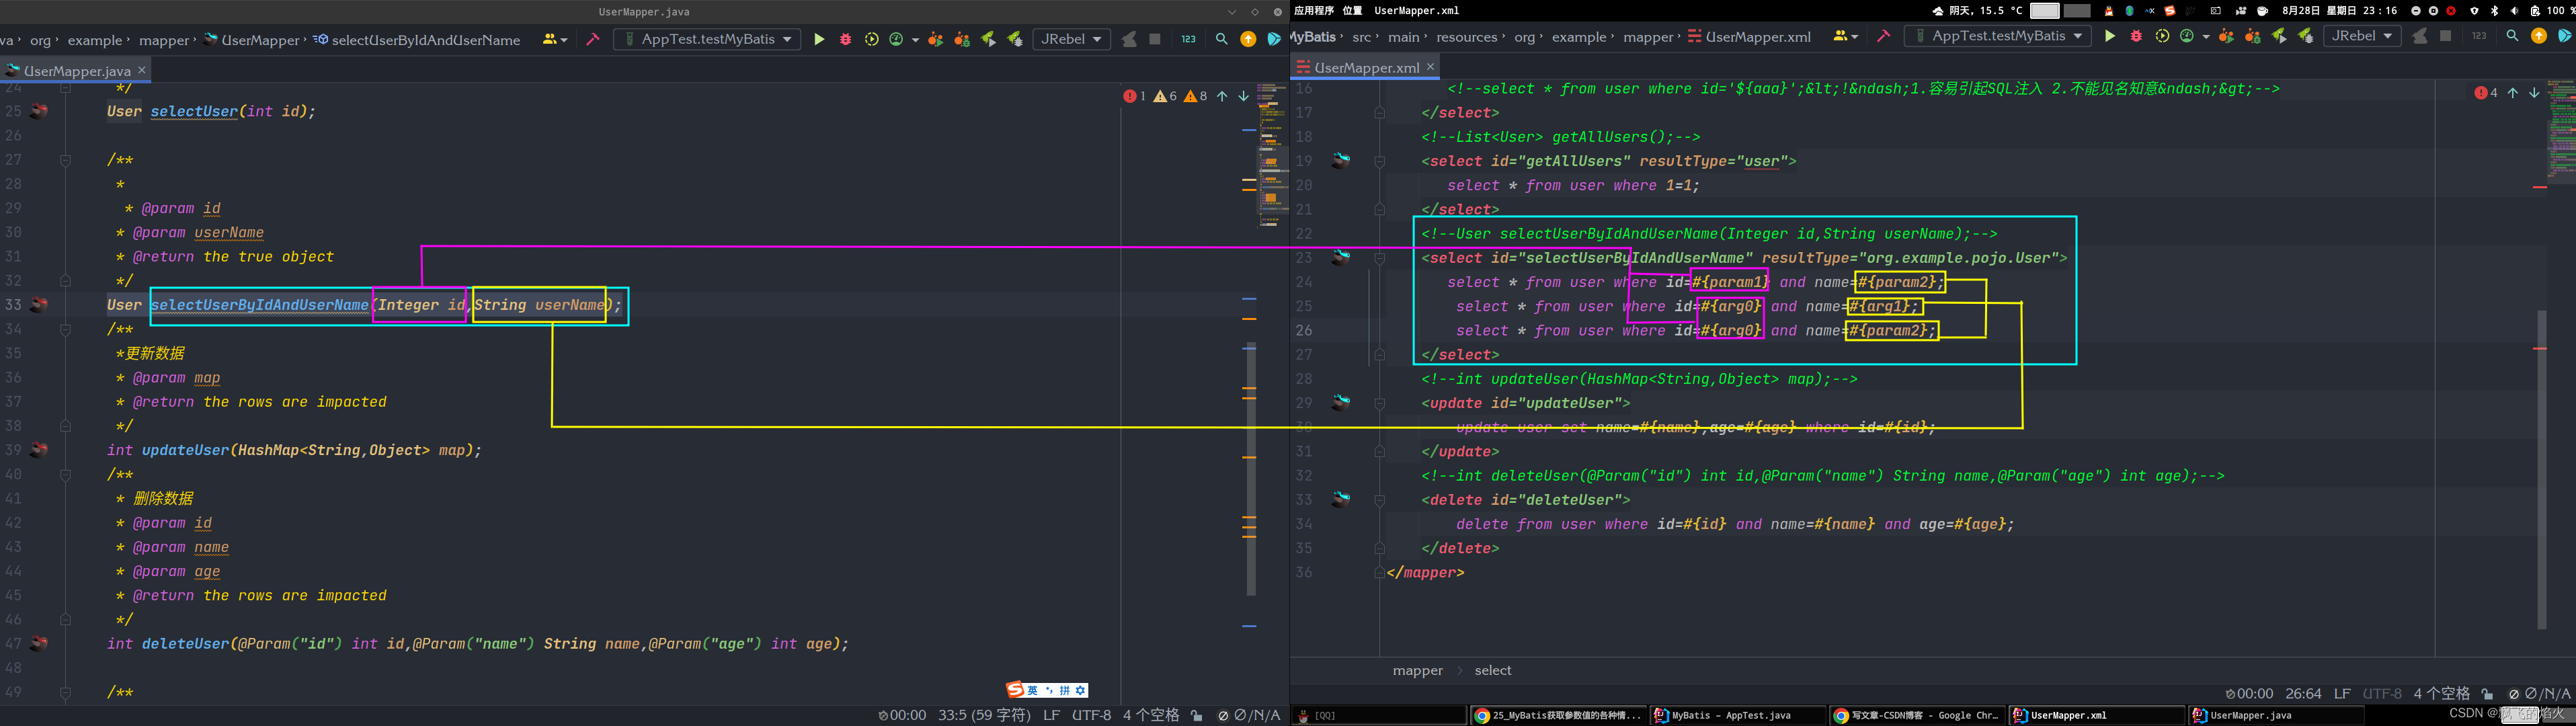Image resolution: width=2576 pixels, height=726 pixels.
Task: Open the JRebel dropdown in UserMapper.xml window
Action: [2363, 36]
